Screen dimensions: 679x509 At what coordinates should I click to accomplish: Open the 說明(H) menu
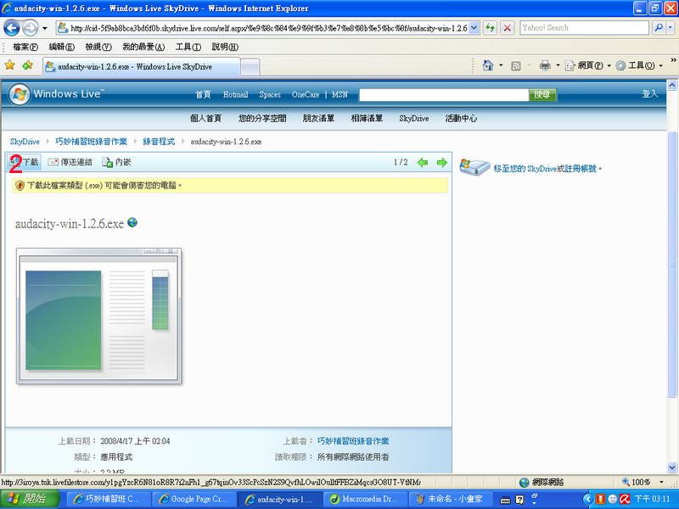225,47
